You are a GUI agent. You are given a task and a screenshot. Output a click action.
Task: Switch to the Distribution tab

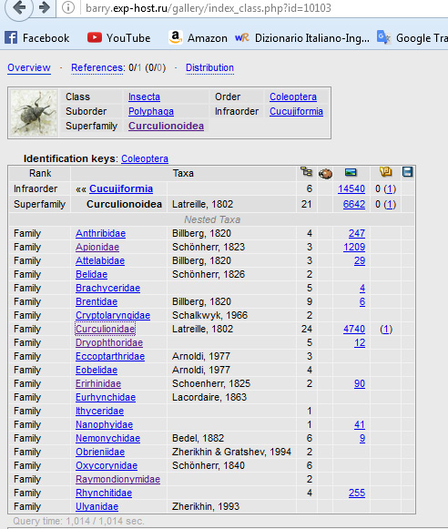click(209, 67)
